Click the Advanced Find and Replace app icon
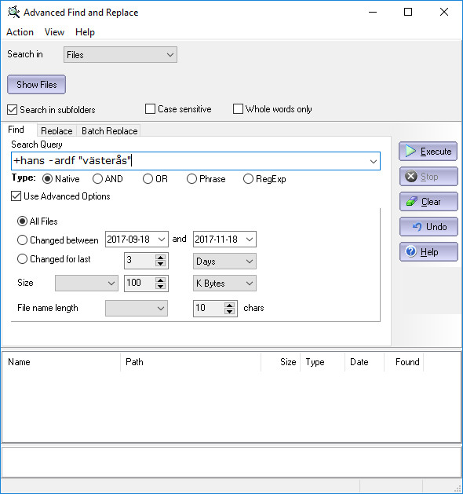 point(13,13)
